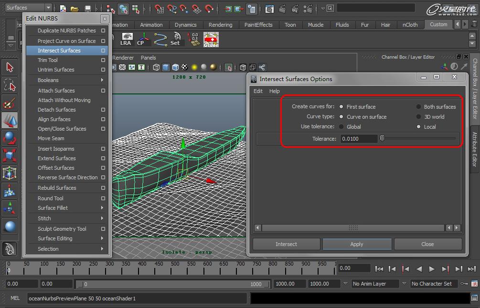Select the arrow Select tool in toolbox

click(x=10, y=67)
